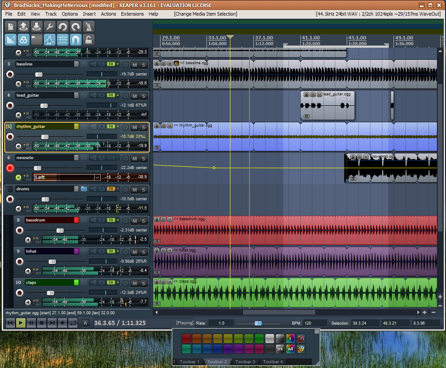Viewport: 446px width, 368px height.
Task: Click the undo arrow in the toolbar
Action: click(62, 27)
